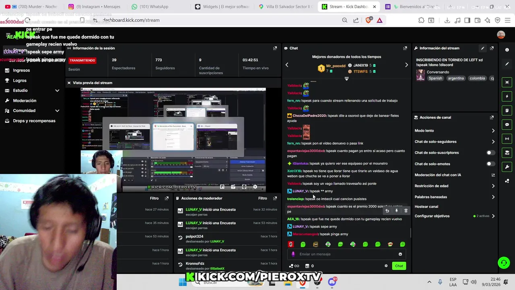Click in Enviar un mensaje field

click(x=346, y=254)
